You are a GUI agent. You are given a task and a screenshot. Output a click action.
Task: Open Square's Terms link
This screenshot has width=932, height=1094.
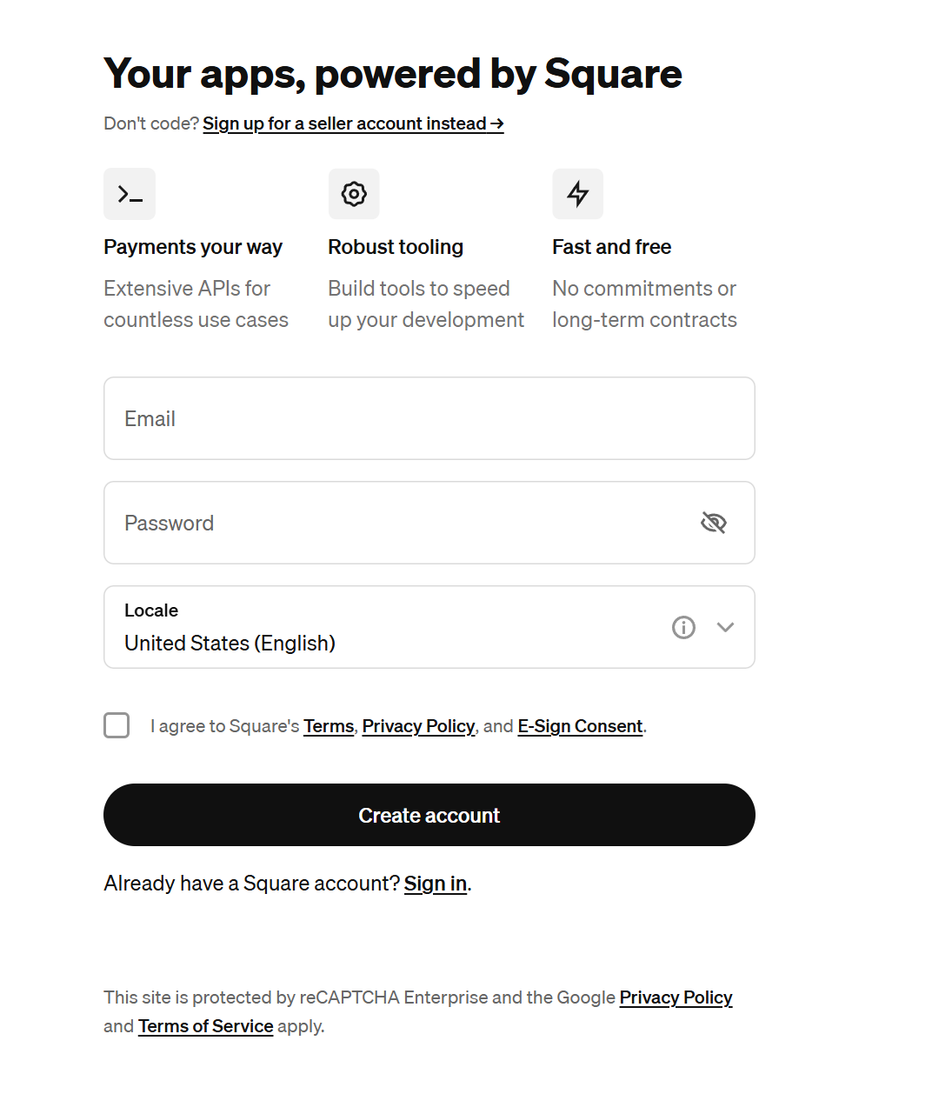[x=329, y=726]
